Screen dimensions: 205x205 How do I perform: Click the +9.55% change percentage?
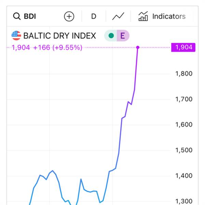67,47
